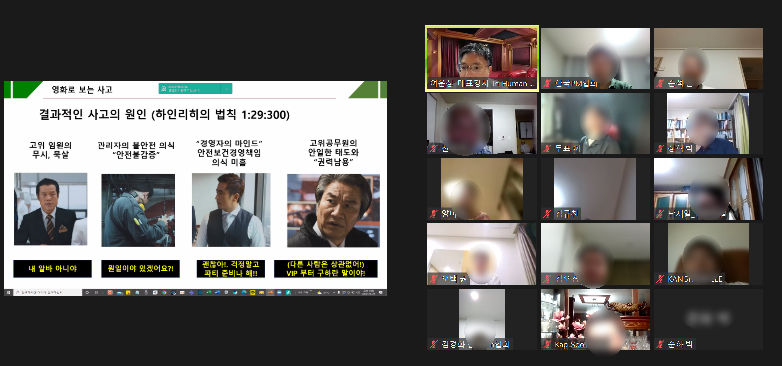This screenshot has width=782, height=366.
Task: Select active speaker tile 여운상_대표강사
Action: tap(482, 59)
